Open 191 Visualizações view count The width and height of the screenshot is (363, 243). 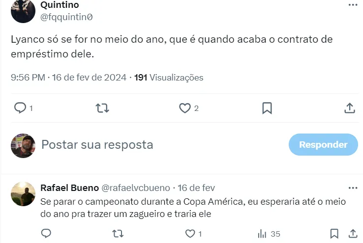tap(169, 78)
